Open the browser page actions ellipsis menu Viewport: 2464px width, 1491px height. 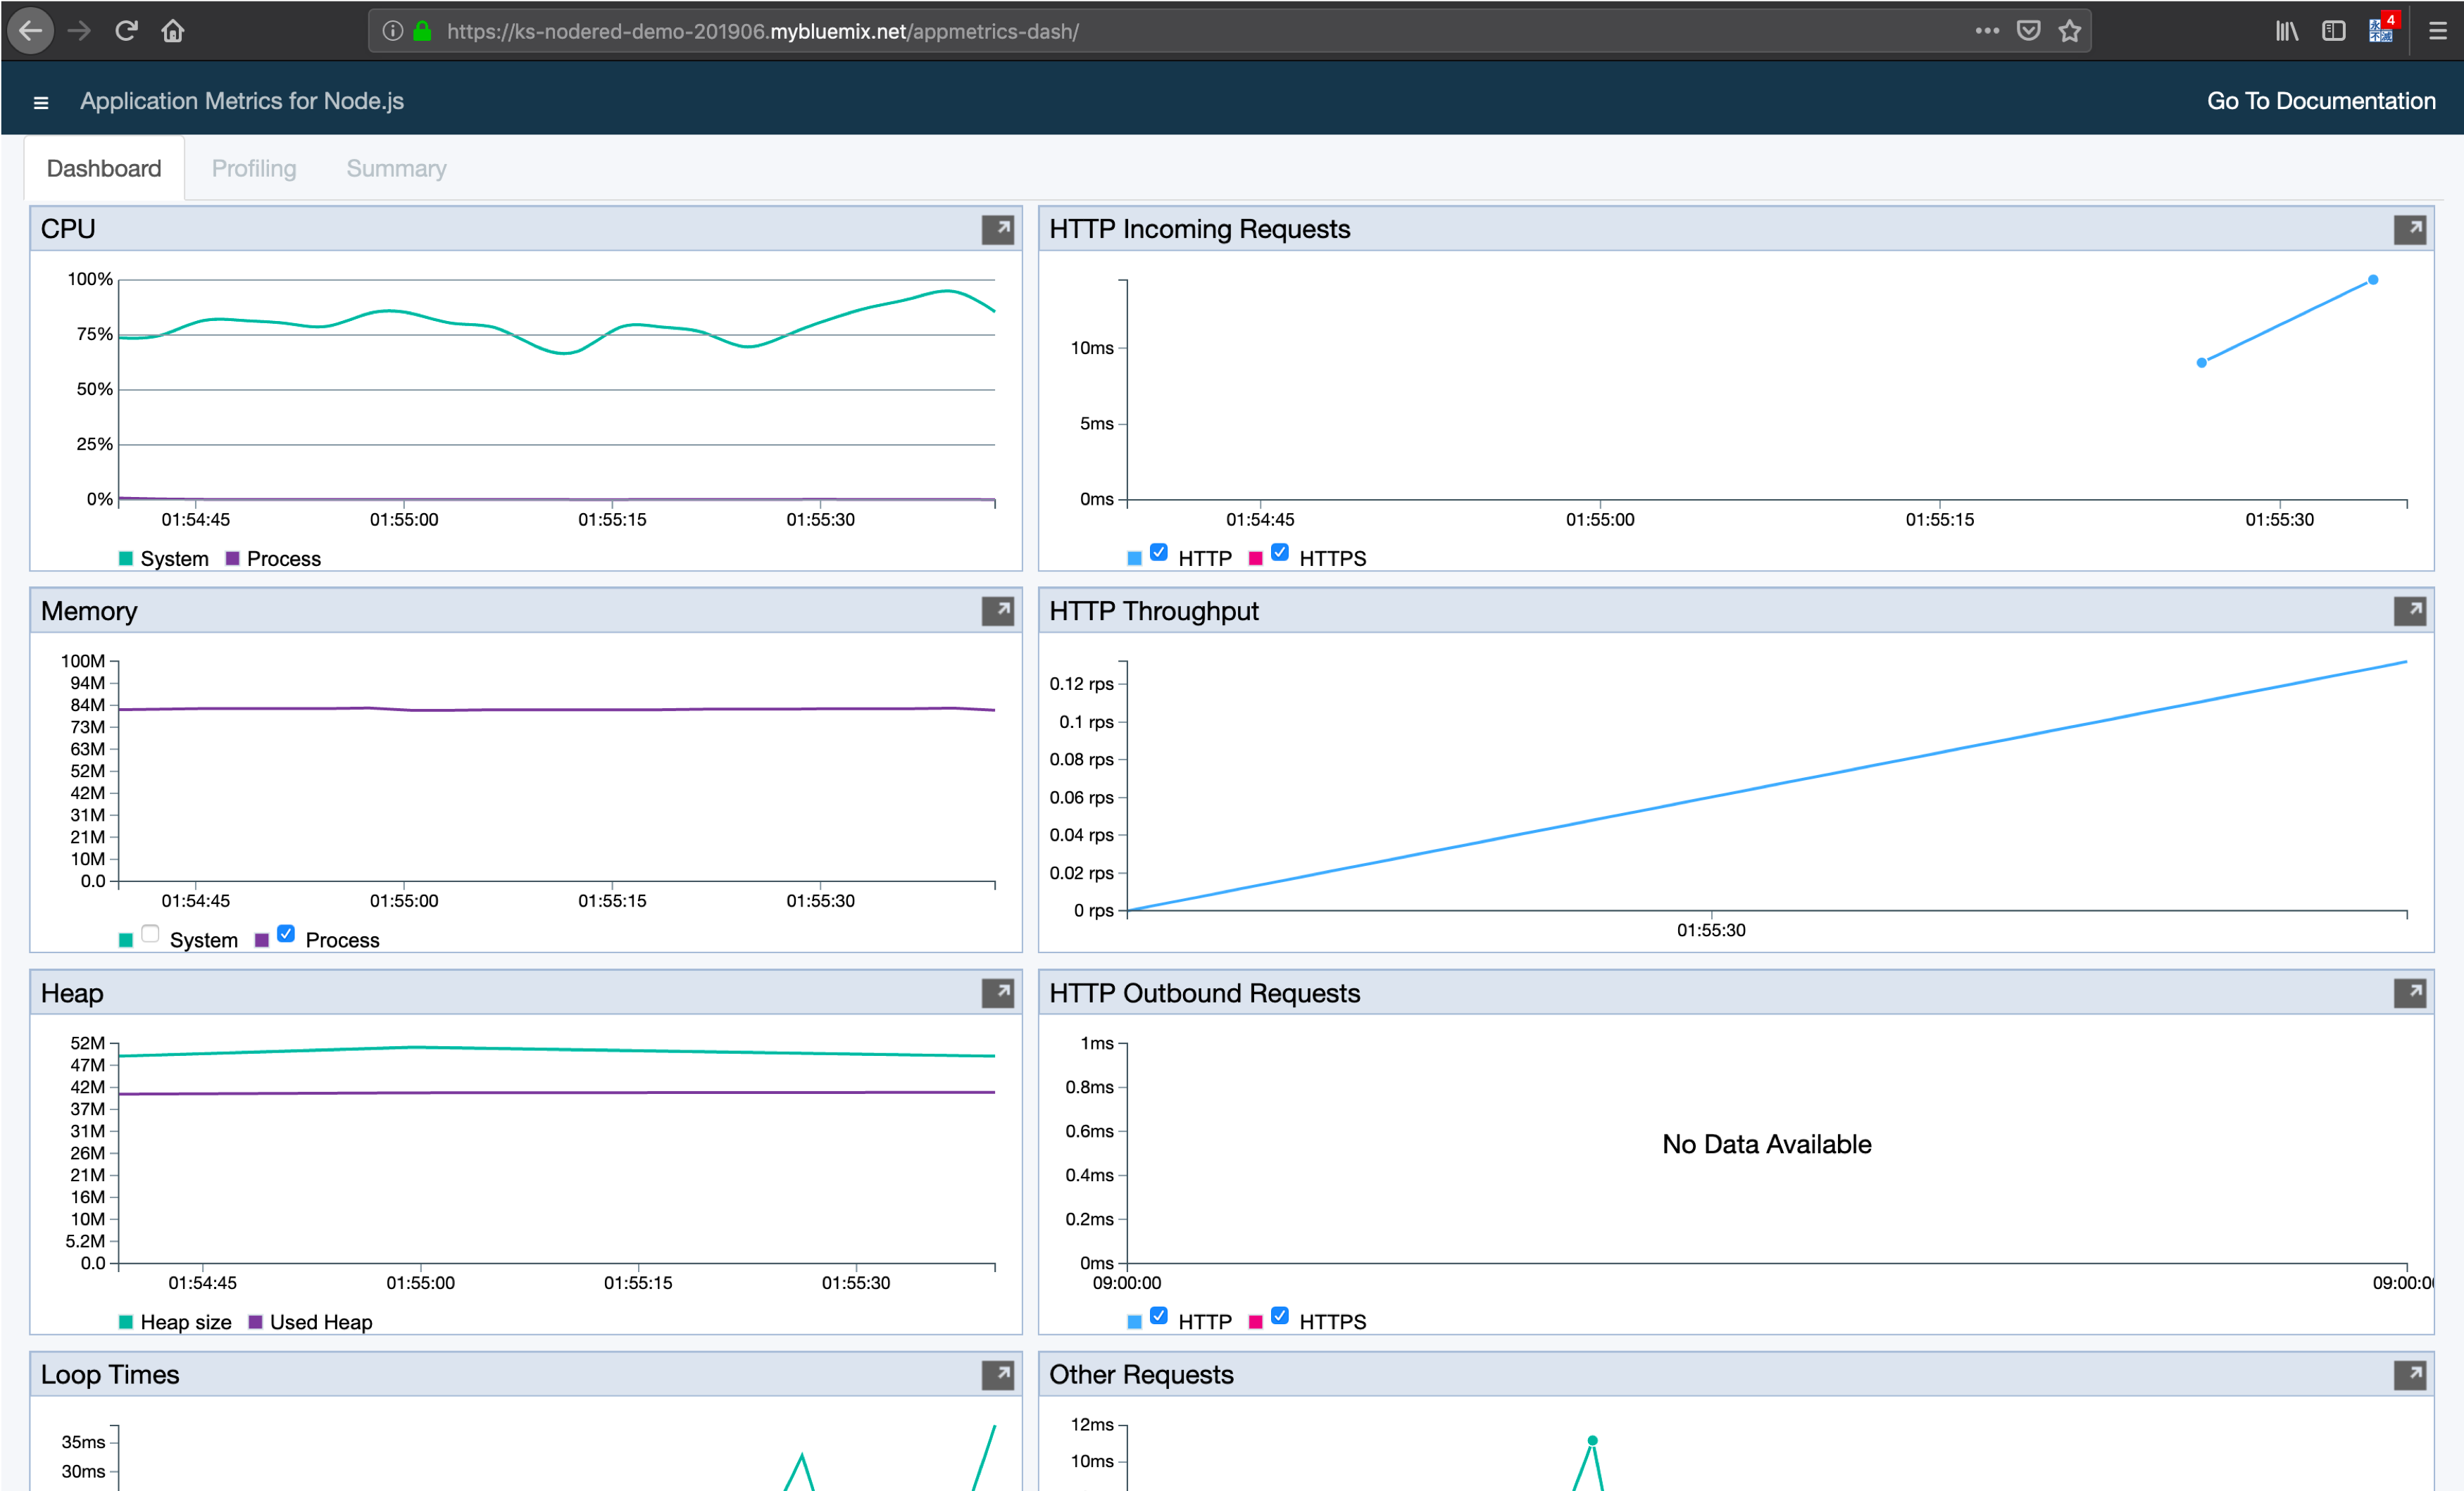[x=1986, y=31]
